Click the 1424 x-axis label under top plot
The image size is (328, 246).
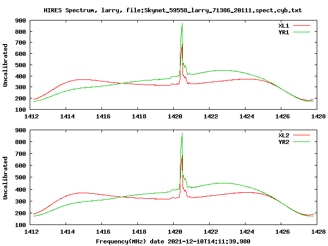click(247, 116)
